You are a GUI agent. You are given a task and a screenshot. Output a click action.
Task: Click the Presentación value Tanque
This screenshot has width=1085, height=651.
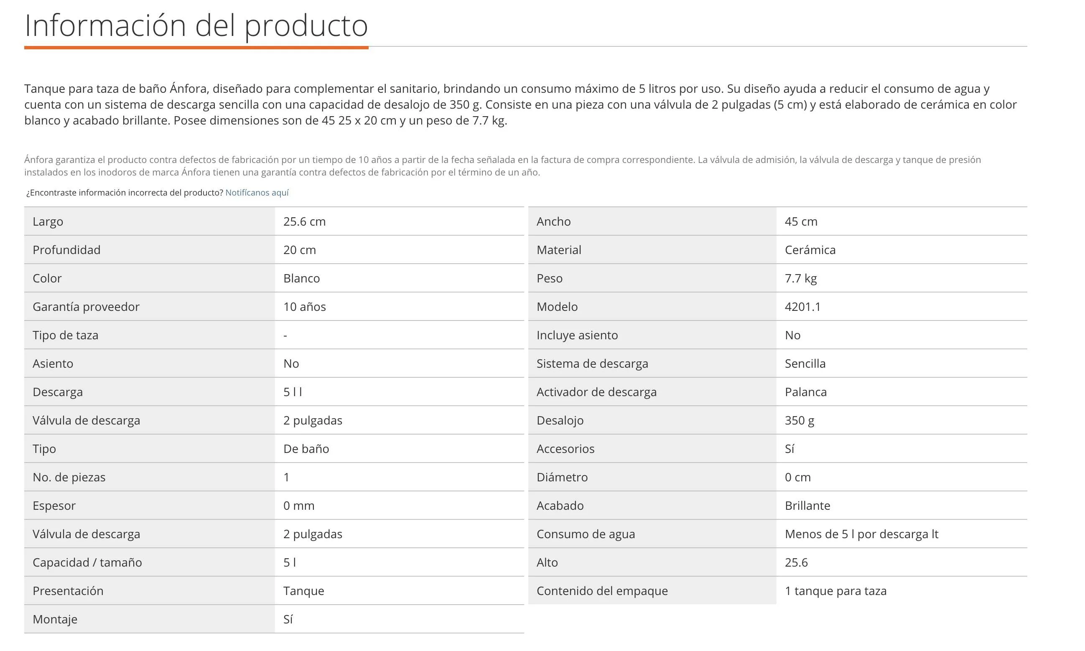point(303,591)
